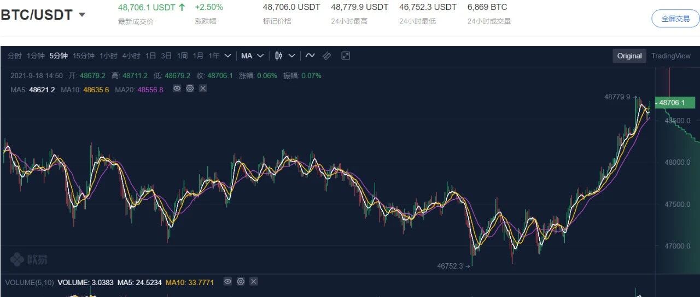Image resolution: width=700 pixels, height=297 pixels.
Task: Select the 15分钟 interval tab
Action: (x=84, y=56)
